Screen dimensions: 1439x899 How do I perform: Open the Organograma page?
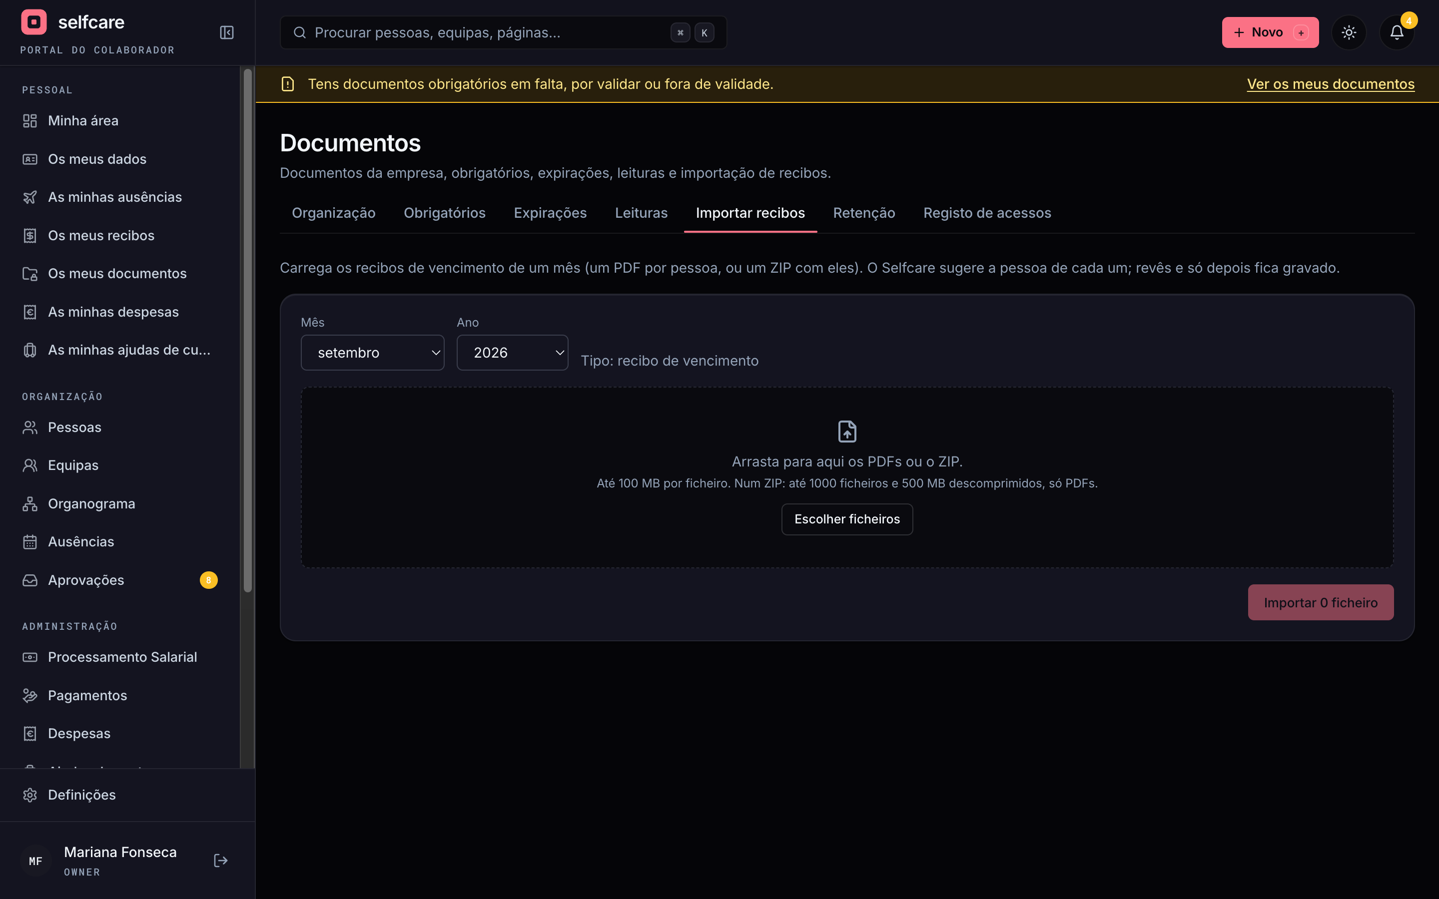[120, 503]
